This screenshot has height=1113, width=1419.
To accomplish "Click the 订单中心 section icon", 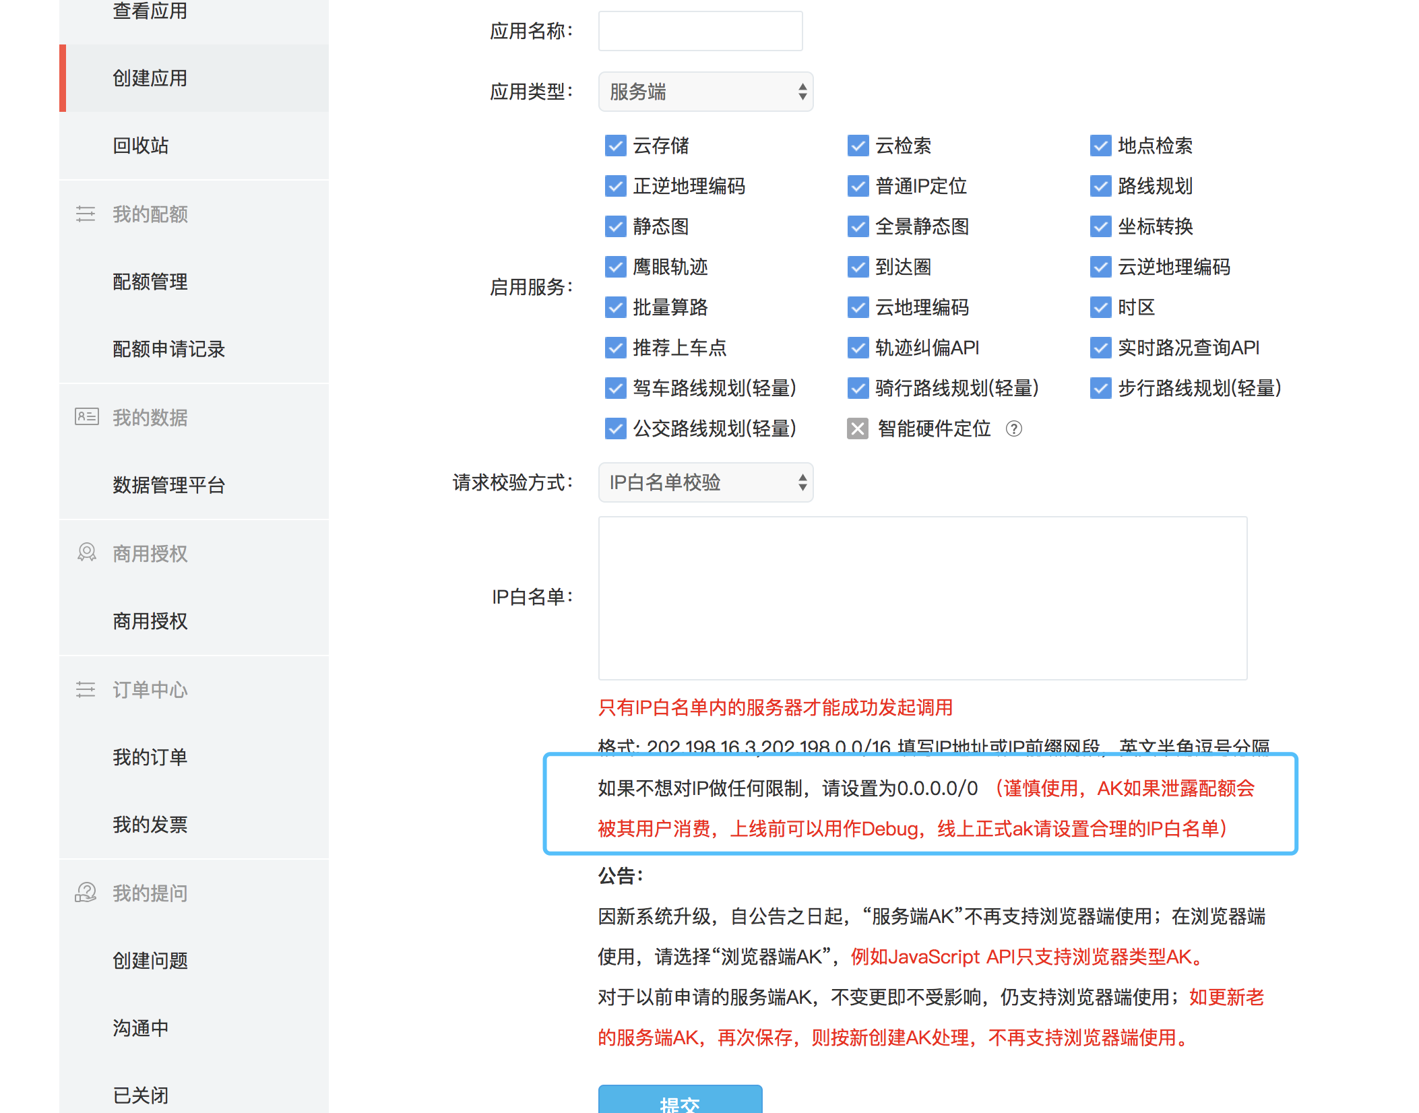I will pos(86,689).
